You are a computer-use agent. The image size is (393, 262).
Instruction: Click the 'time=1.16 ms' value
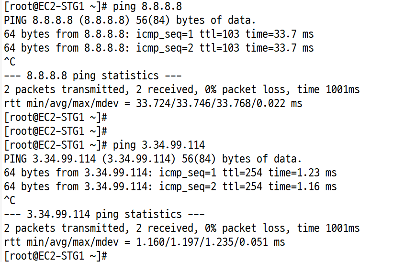[303, 186]
